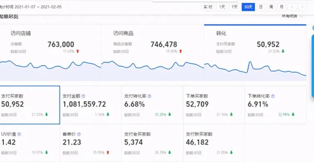Image resolution: width=314 pixels, height=162 pixels.
Task: Click visitor count value 763,000
Action: click(61, 45)
